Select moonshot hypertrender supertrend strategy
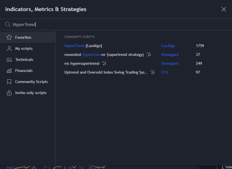Screen dimensions: 232x169 click(x=104, y=55)
